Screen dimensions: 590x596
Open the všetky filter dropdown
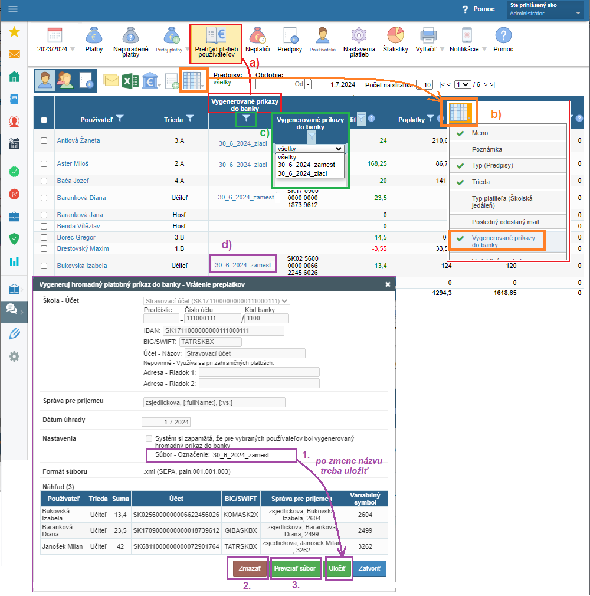(x=310, y=149)
